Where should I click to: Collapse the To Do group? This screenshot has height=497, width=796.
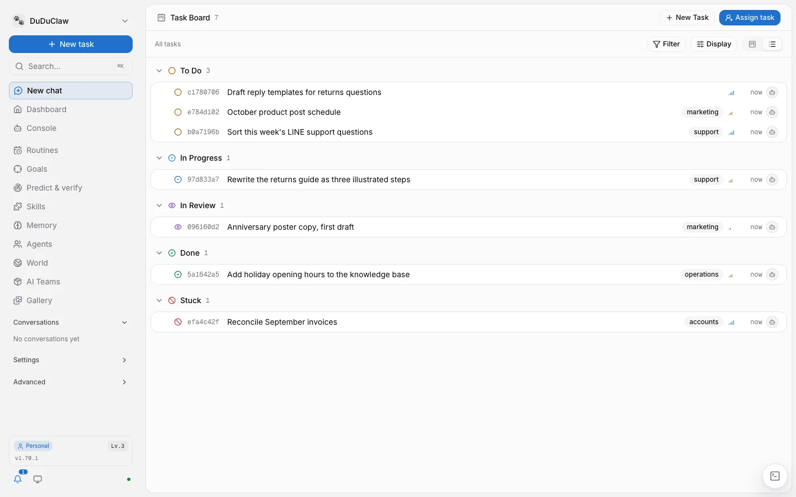tap(159, 71)
